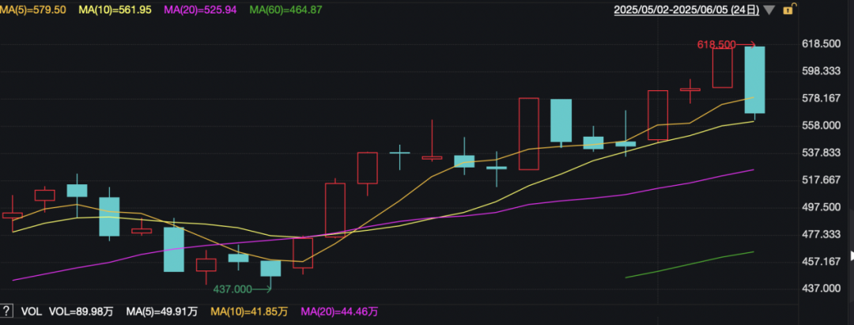Click the magenta volume MA(20)=44.46万 label
854x325 pixels.
pyautogui.click(x=340, y=312)
